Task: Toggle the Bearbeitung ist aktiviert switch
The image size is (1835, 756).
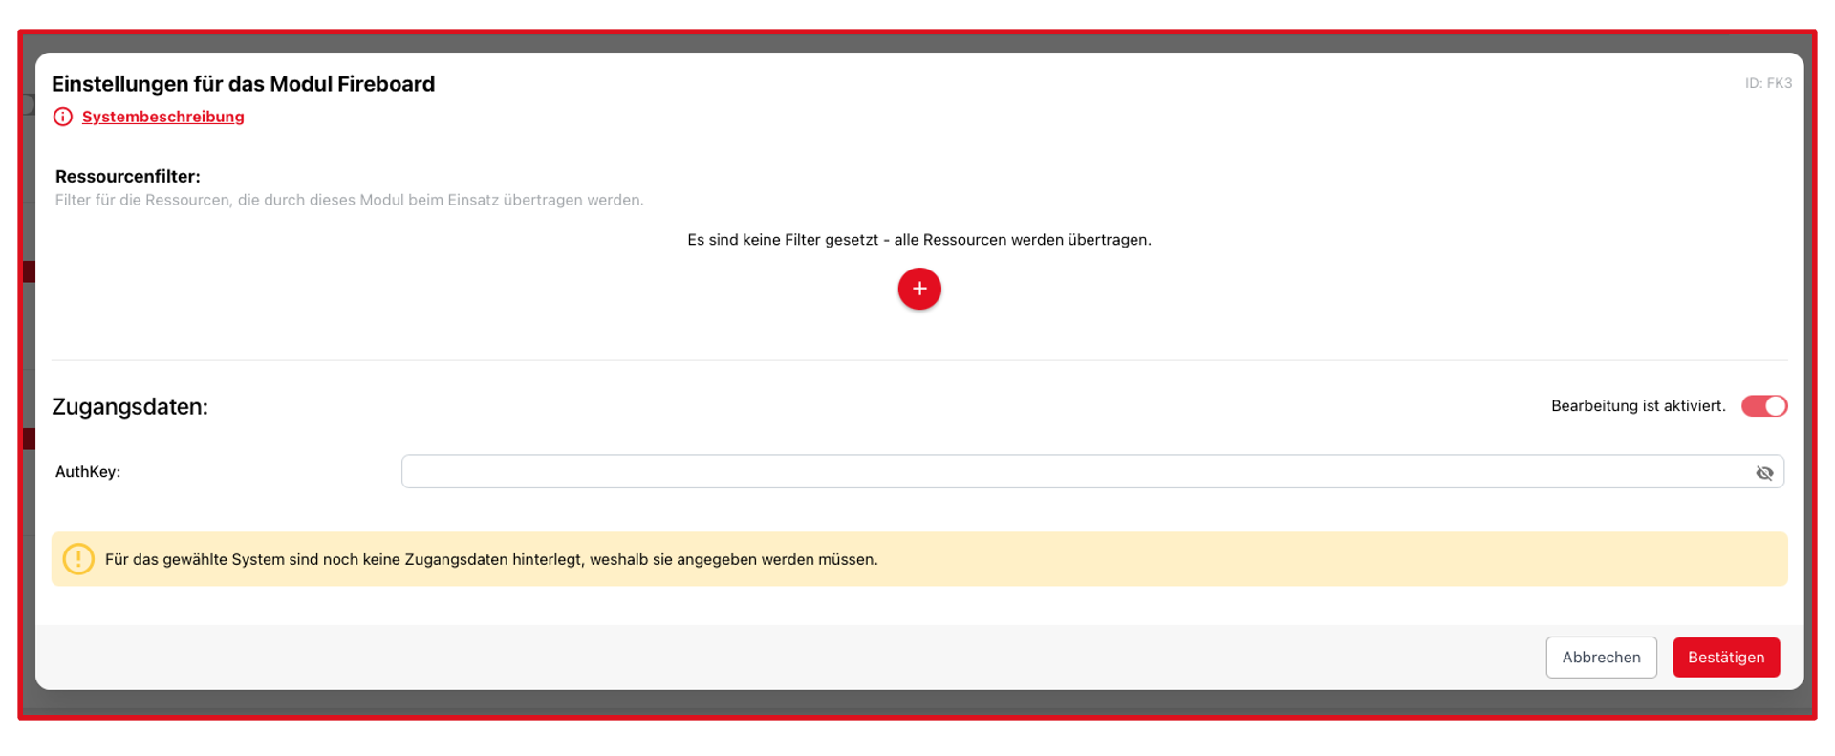Action: click(x=1764, y=406)
